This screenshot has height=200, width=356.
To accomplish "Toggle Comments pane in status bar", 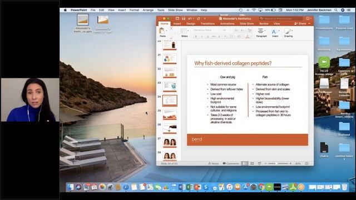I will (231, 163).
